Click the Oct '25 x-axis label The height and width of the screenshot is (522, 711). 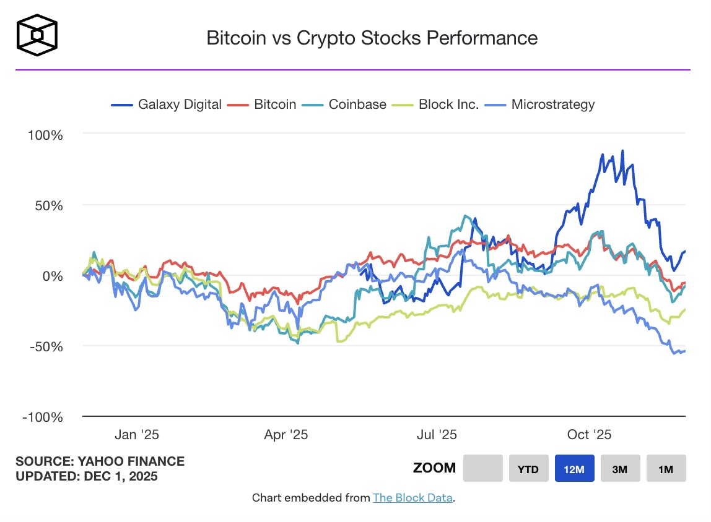coord(589,435)
